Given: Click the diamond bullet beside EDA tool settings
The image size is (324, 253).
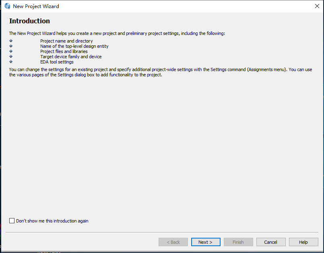Looking at the screenshot, I should (11, 62).
